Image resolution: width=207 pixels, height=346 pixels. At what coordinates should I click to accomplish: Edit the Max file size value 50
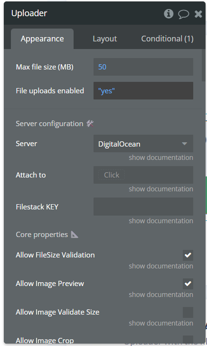tap(143, 67)
